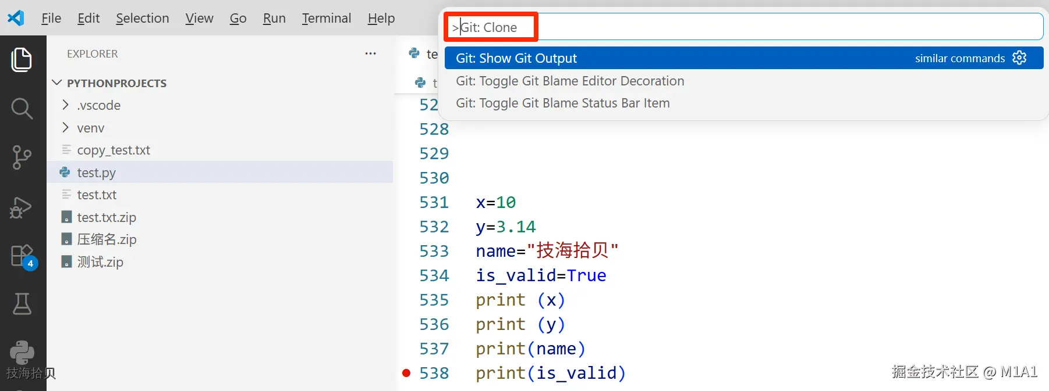The width and height of the screenshot is (1049, 391).
Task: Open the File menu
Action: [x=51, y=18]
